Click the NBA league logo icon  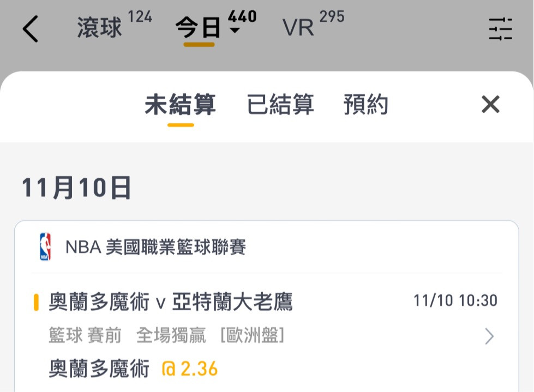[45, 246]
